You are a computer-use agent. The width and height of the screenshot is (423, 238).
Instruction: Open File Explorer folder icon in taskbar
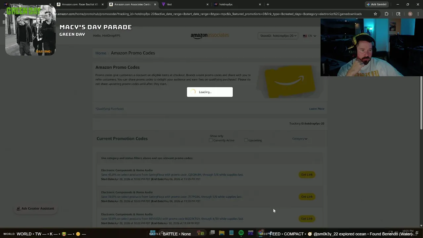pos(222,233)
